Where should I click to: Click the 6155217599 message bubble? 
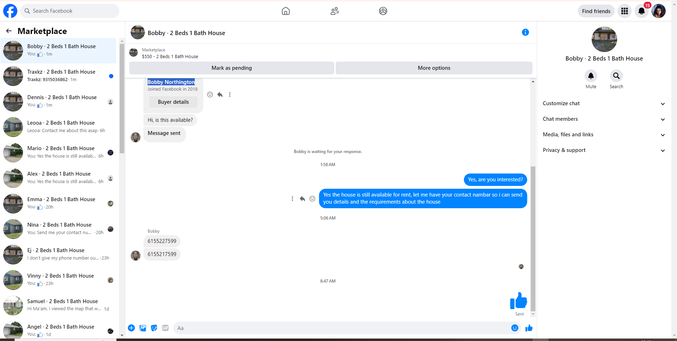(162, 254)
